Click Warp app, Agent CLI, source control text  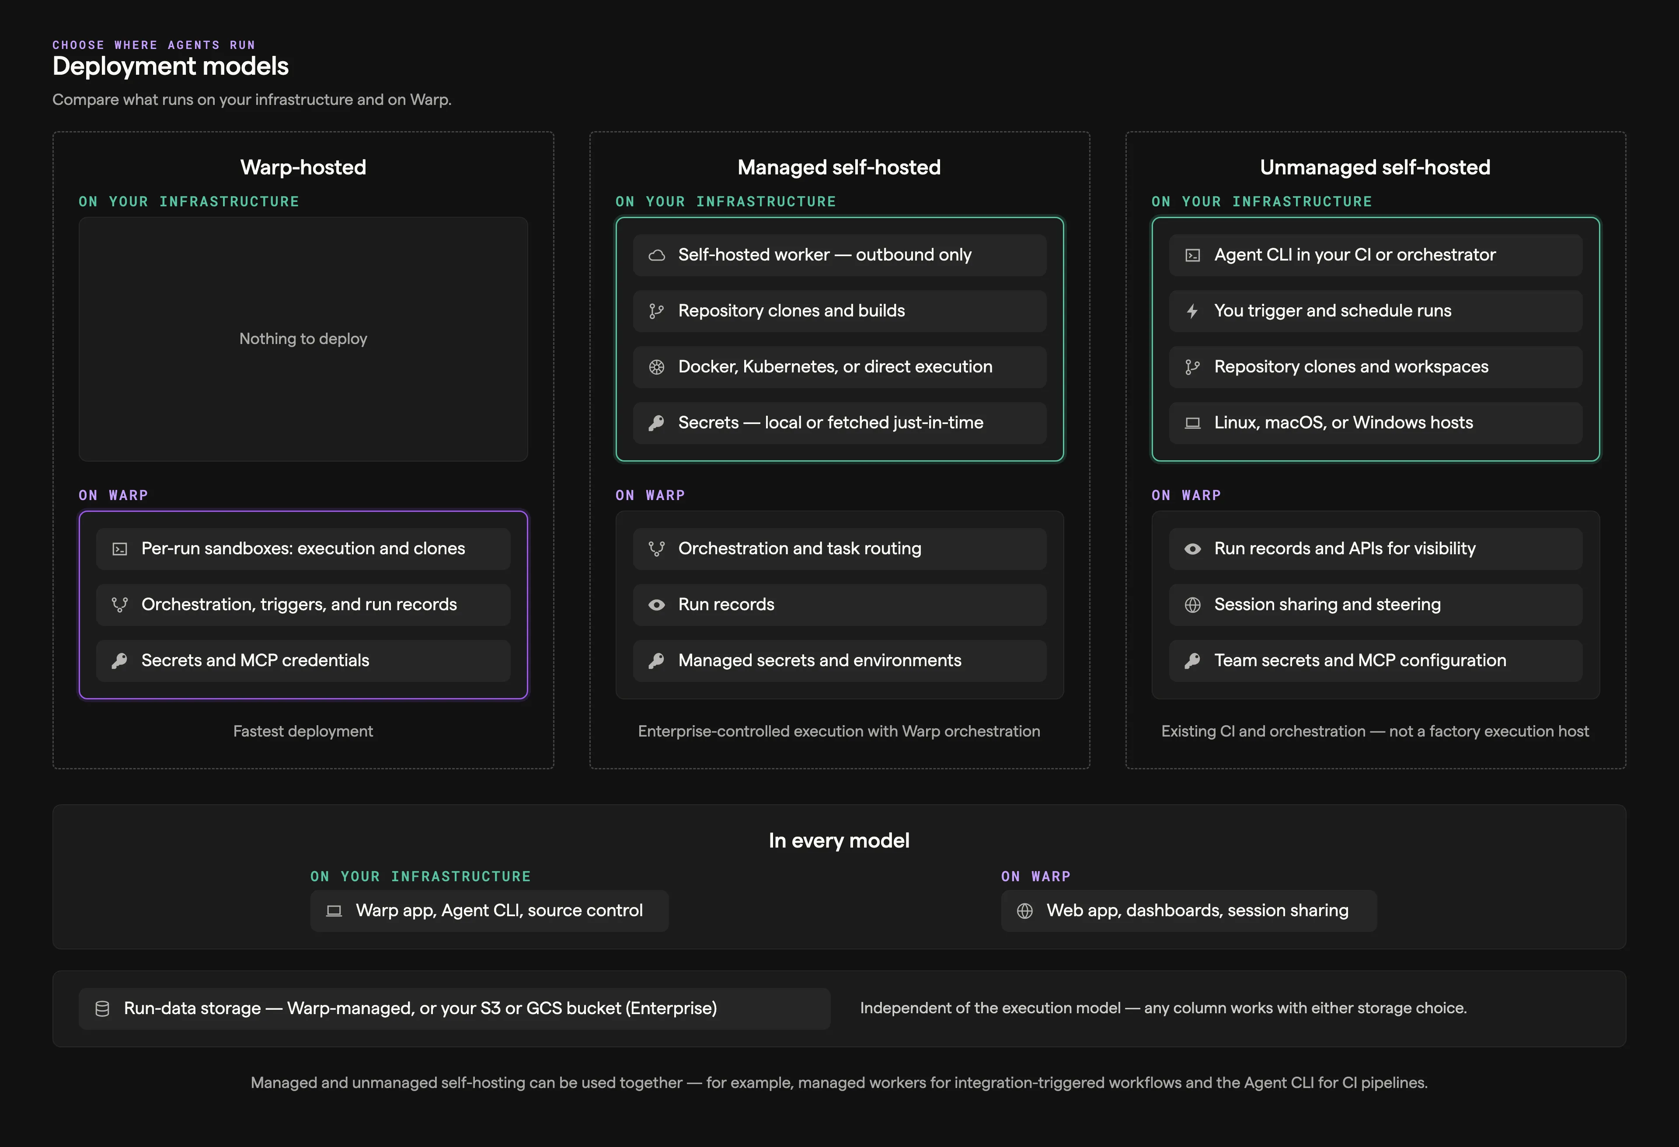tap(499, 911)
